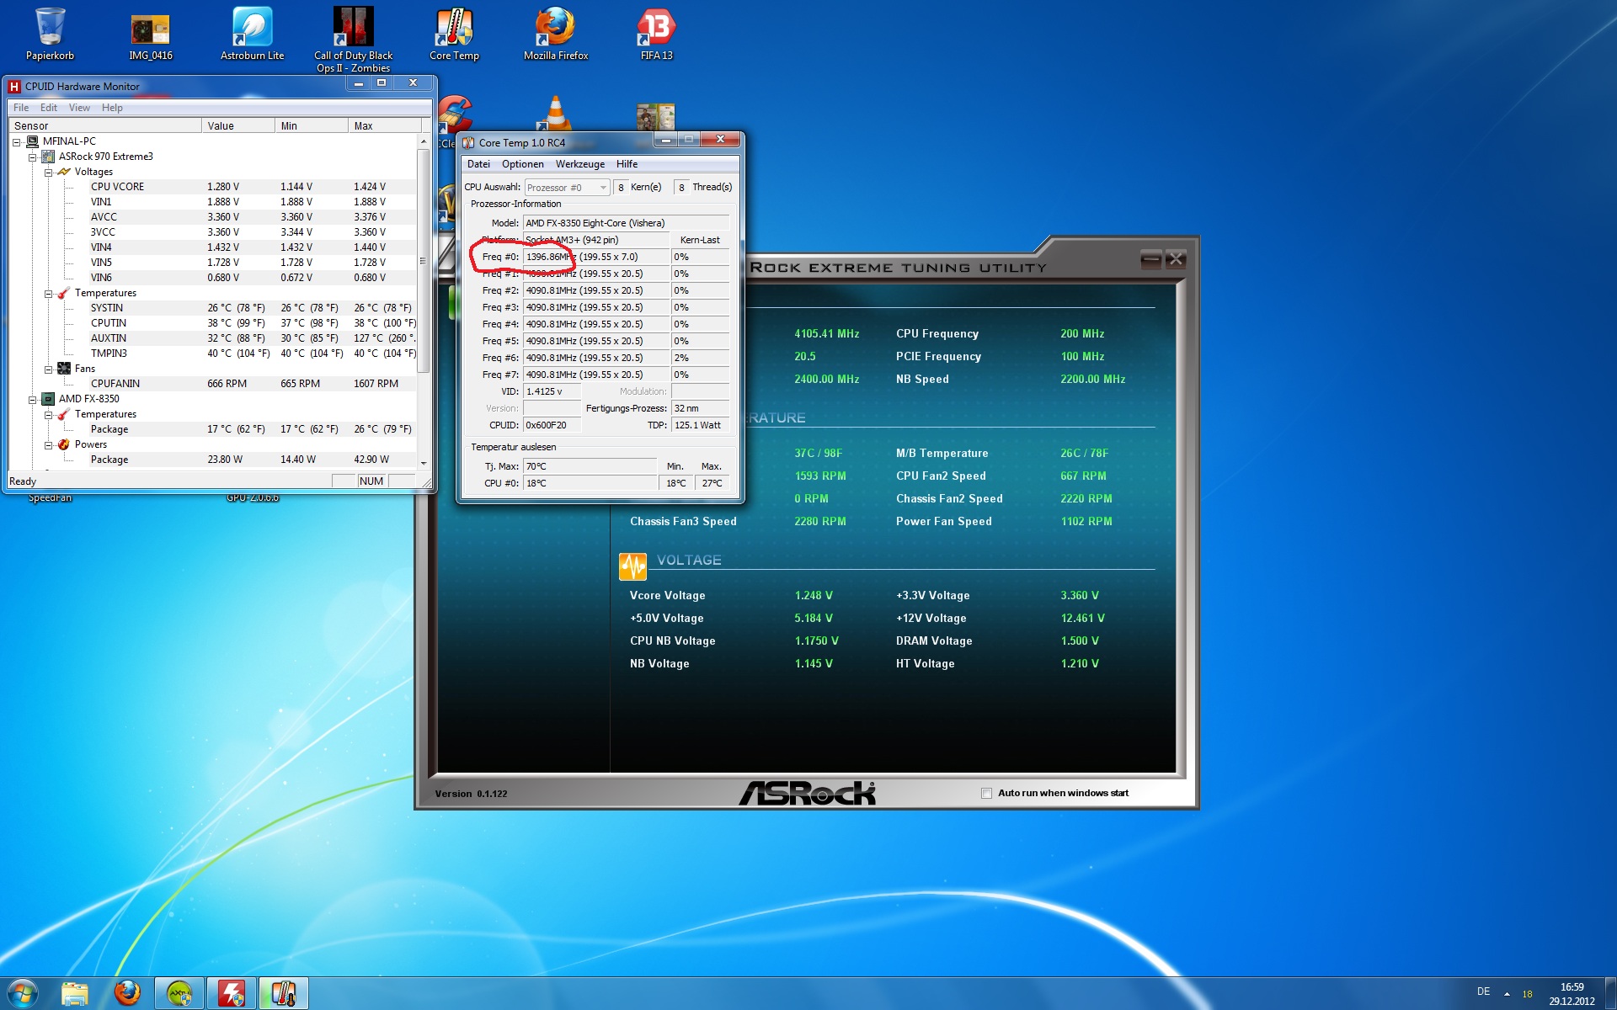Enable Auto run when windows start checkbox
Image resolution: width=1617 pixels, height=1010 pixels.
[x=986, y=793]
